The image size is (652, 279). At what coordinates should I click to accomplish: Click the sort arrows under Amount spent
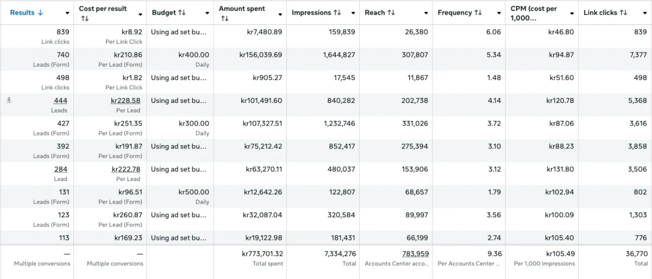pos(224,18)
